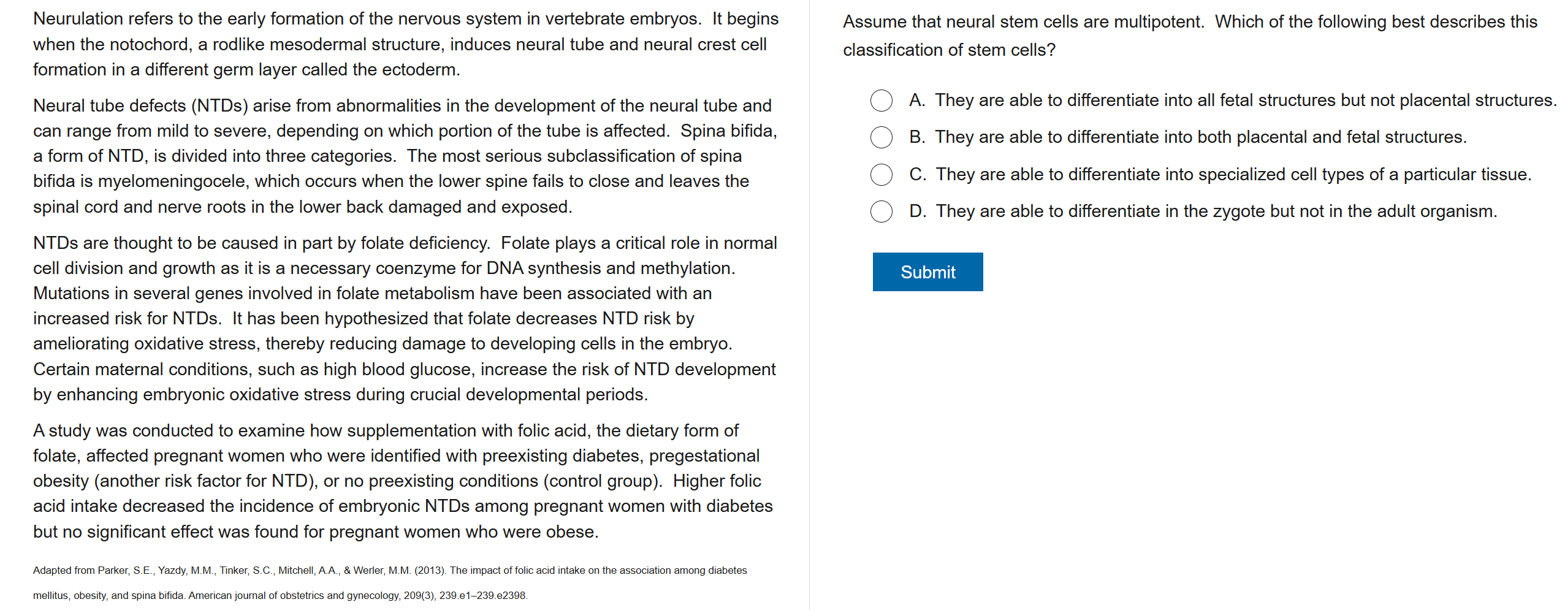
Task: Choose radio button for option C
Action: [x=881, y=175]
